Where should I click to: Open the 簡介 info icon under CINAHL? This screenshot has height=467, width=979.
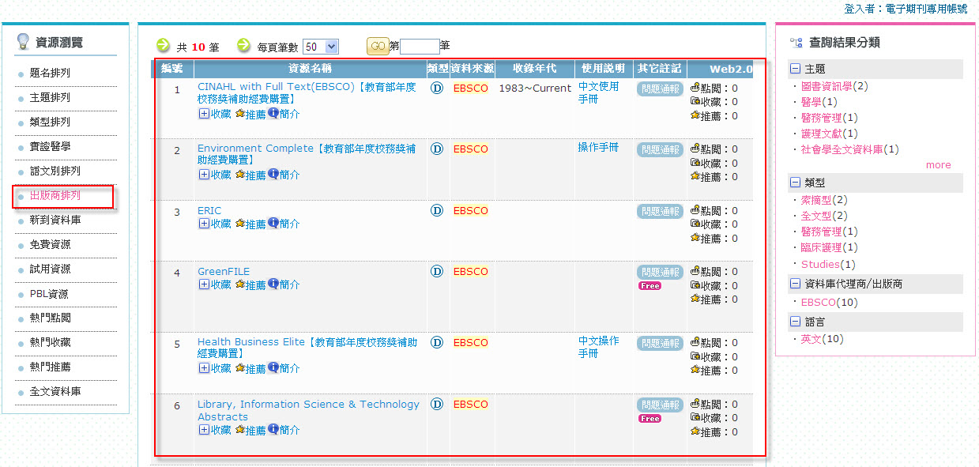click(273, 113)
